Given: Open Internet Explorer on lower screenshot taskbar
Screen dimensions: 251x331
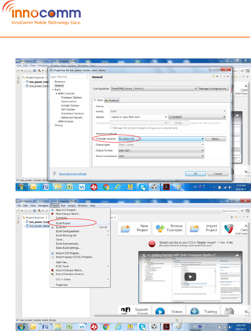Looking at the screenshot, I should 118,327.
